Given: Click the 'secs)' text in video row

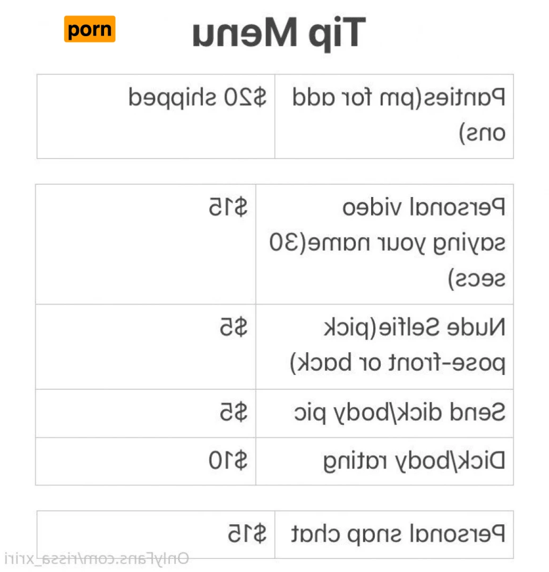Looking at the screenshot, I should [477, 278].
